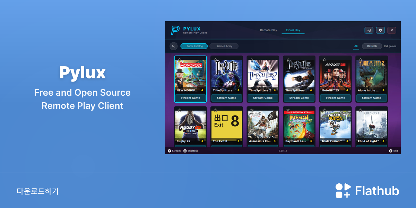Select the All filter
This screenshot has height=208, width=416.
click(356, 46)
